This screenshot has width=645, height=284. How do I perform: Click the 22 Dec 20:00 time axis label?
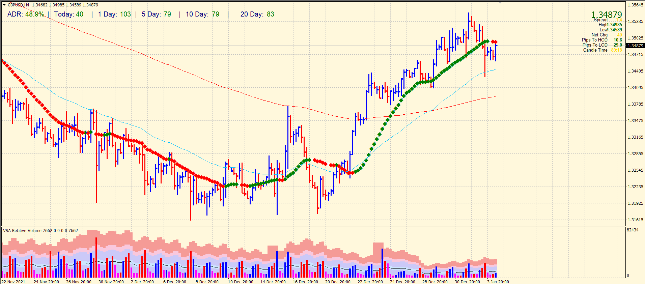pyautogui.click(x=370, y=282)
